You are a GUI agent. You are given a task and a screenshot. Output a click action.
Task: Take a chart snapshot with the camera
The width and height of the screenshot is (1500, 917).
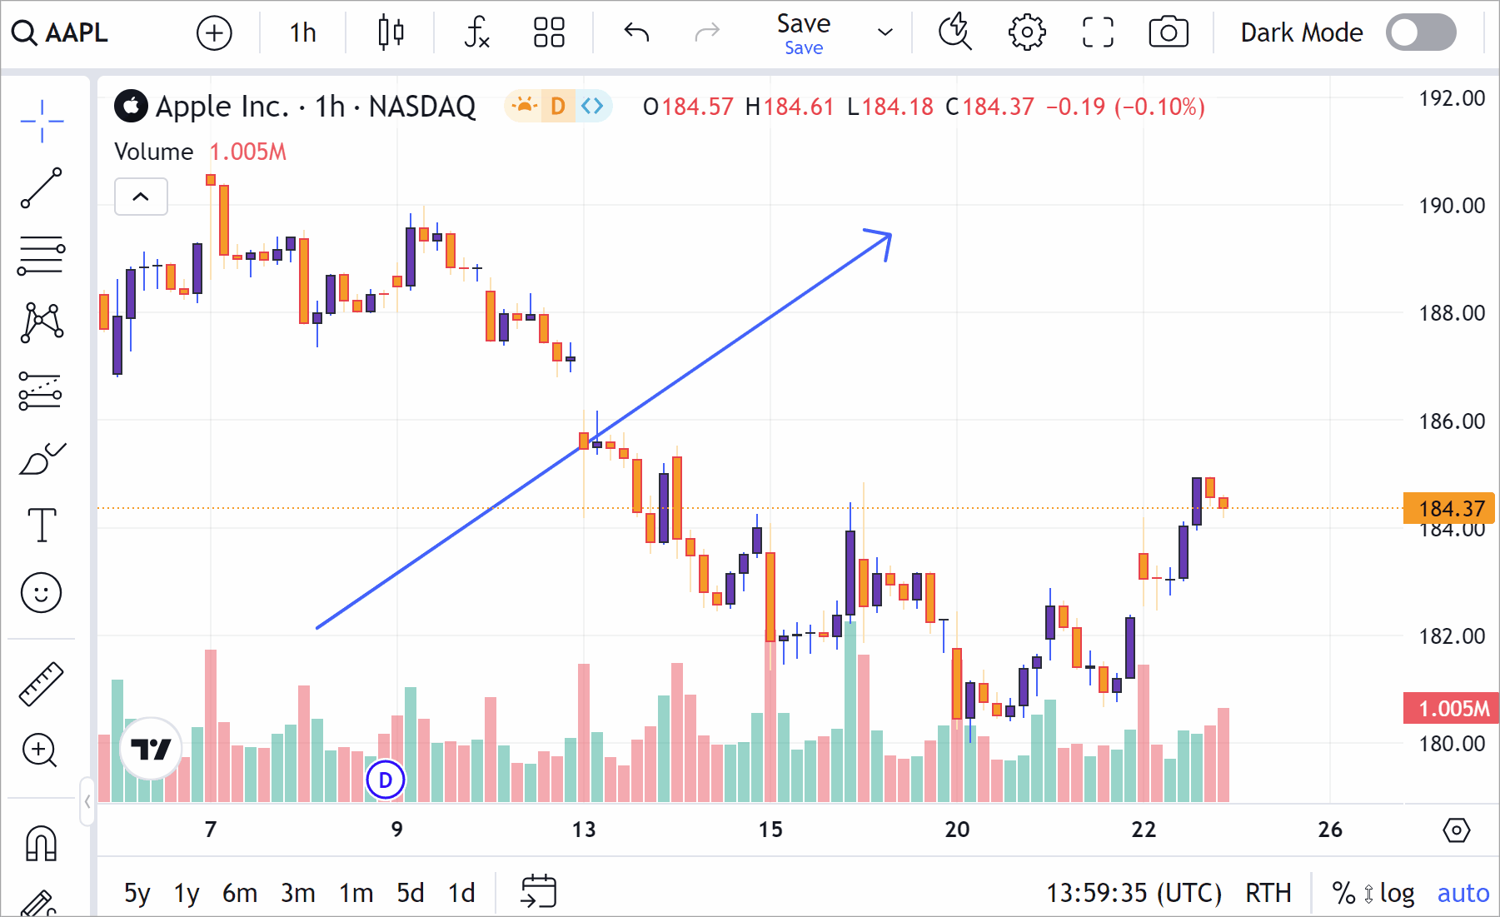pyautogui.click(x=1168, y=32)
